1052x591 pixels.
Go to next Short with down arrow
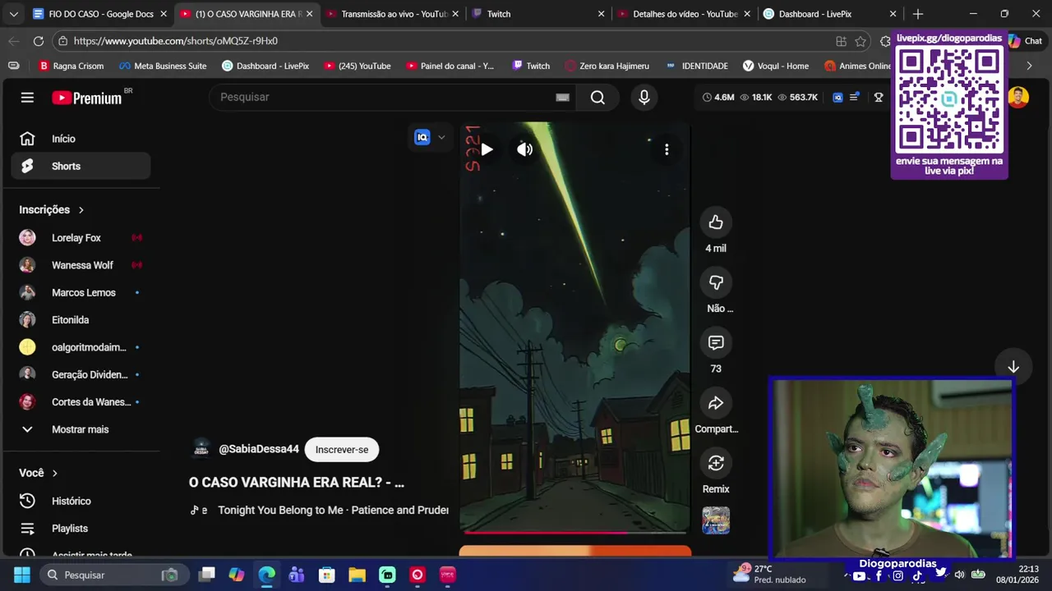[x=1013, y=367]
